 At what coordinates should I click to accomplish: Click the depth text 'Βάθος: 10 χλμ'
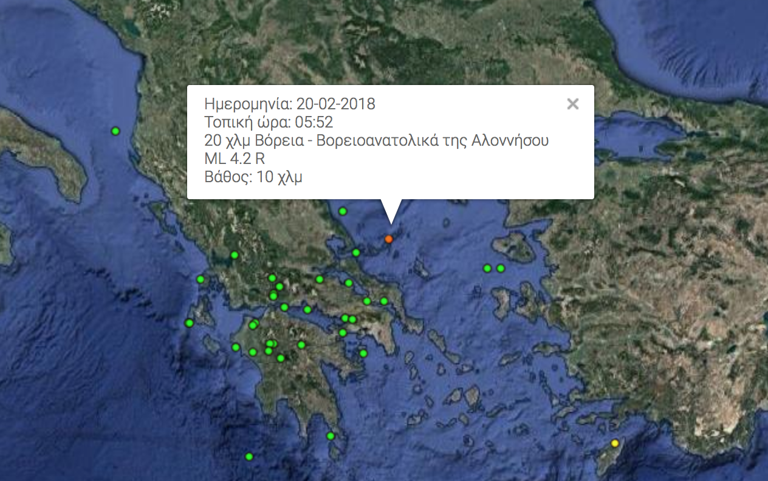pos(253,178)
